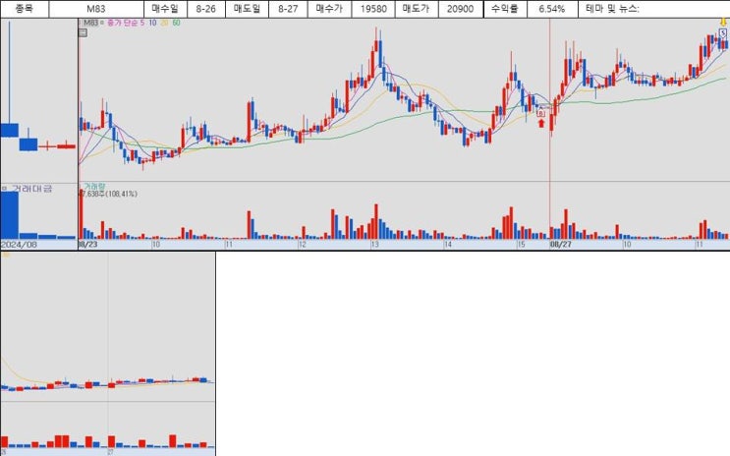The width and height of the screenshot is (730, 456).
Task: Click the 15 hour axis label
Action: pyautogui.click(x=521, y=245)
